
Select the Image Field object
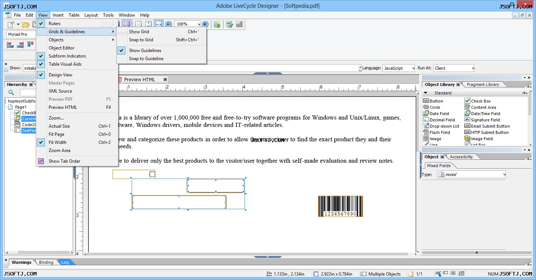(x=479, y=139)
